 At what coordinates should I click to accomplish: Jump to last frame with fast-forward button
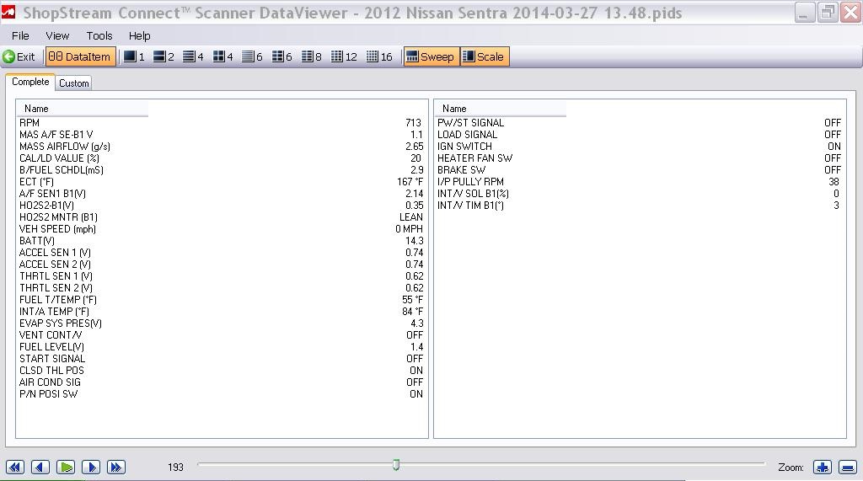point(116,468)
